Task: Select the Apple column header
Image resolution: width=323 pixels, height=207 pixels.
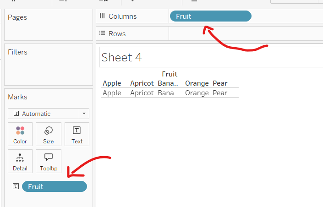Action: click(112, 83)
